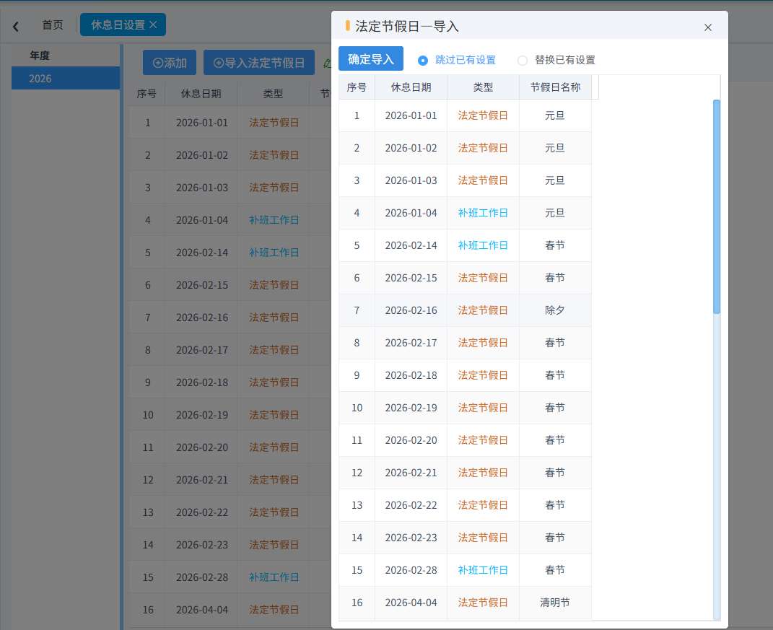This screenshot has height=630, width=773.
Task: Click 2026-02-28 in the background table
Action: point(202,577)
